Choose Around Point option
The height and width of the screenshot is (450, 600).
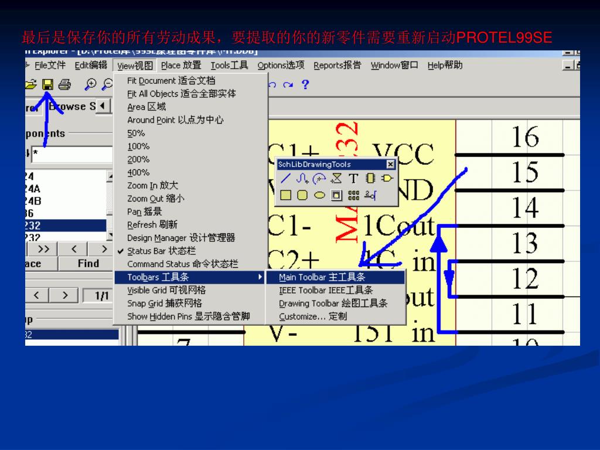(190, 120)
